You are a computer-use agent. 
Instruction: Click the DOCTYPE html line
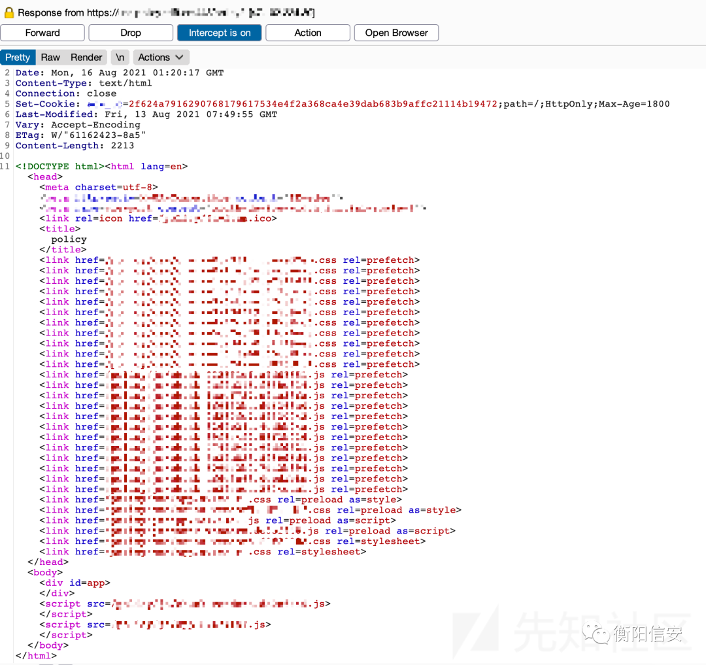[x=101, y=166]
